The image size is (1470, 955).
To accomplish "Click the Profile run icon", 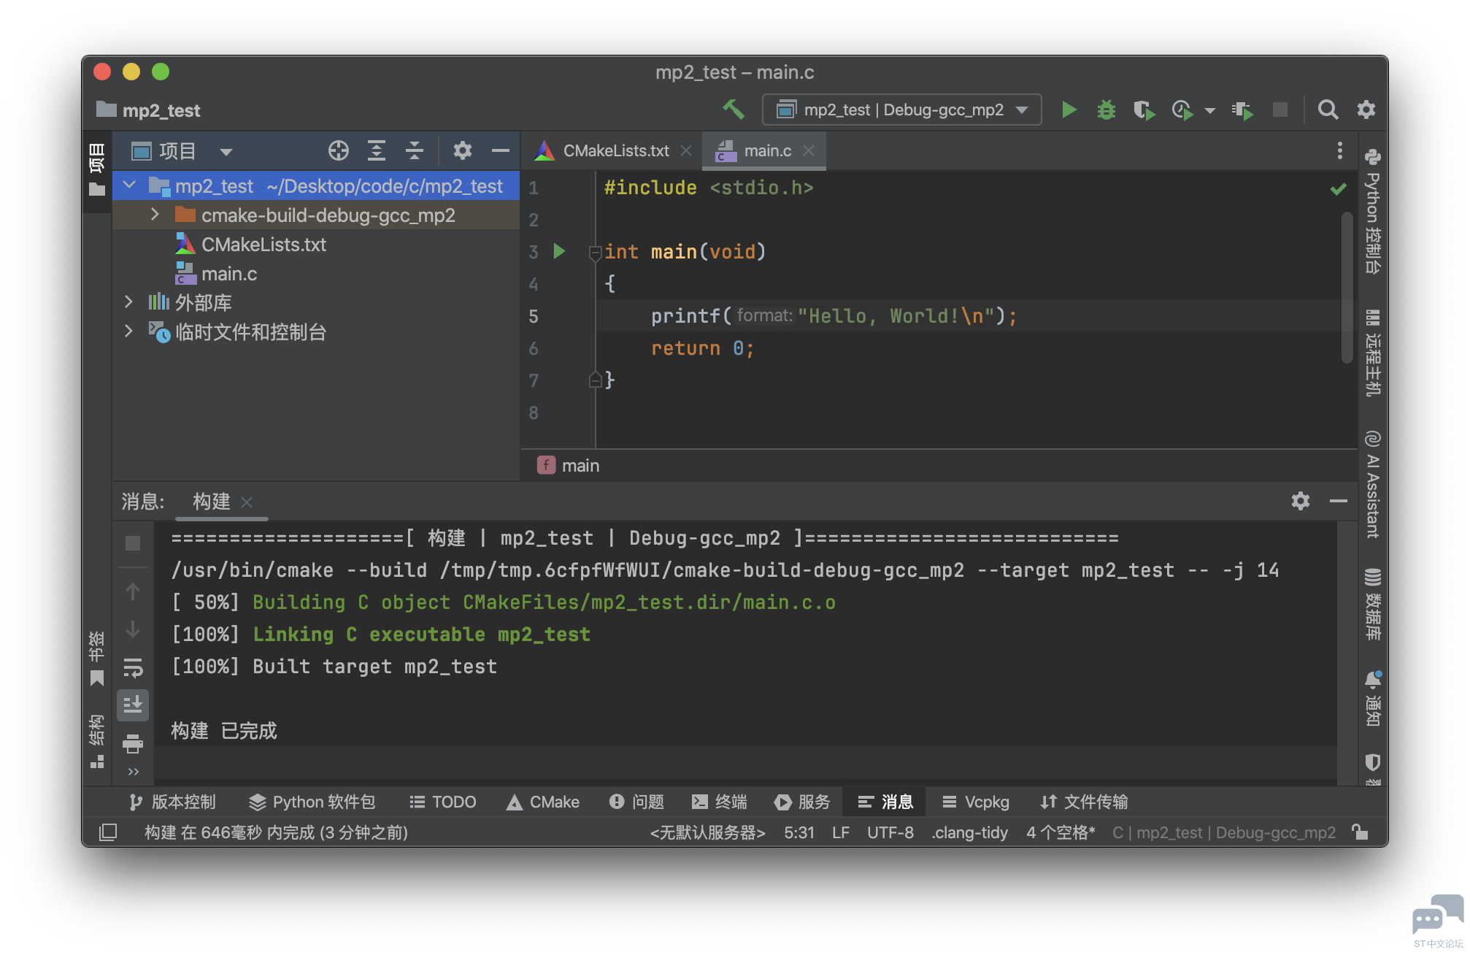I will [1182, 110].
